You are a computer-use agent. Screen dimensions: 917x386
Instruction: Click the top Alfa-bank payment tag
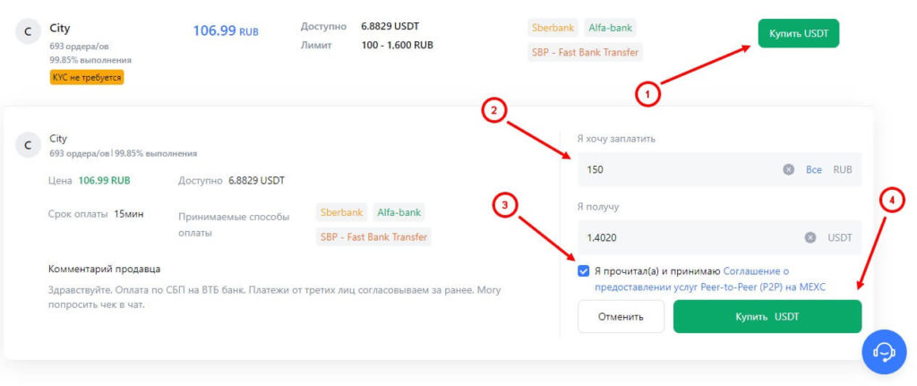pyautogui.click(x=610, y=28)
